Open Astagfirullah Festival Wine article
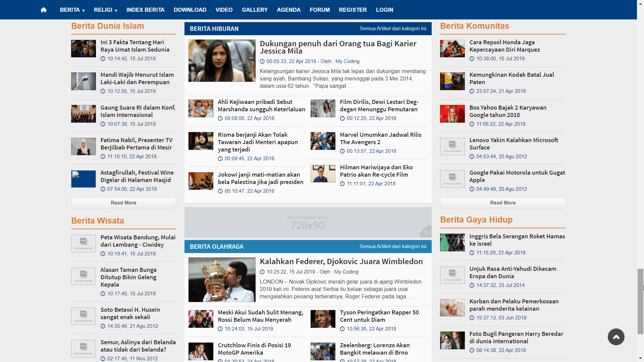The height and width of the screenshot is (362, 644). [x=137, y=176]
